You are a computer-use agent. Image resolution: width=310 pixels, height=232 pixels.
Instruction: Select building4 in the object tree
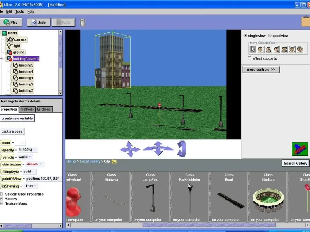(23, 72)
